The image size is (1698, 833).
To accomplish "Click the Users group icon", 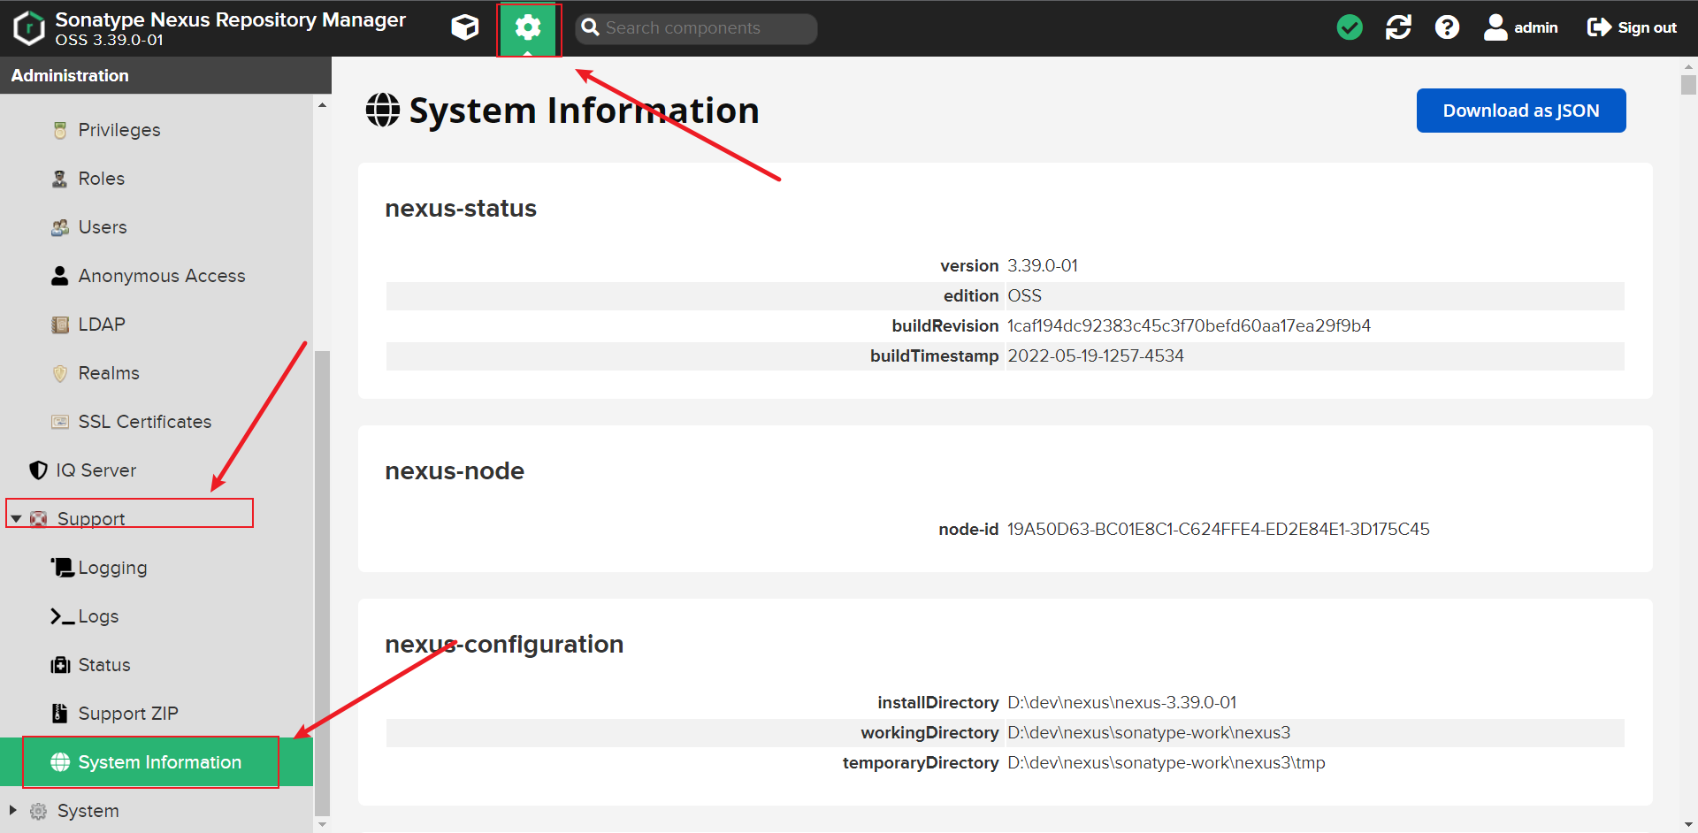I will [60, 227].
